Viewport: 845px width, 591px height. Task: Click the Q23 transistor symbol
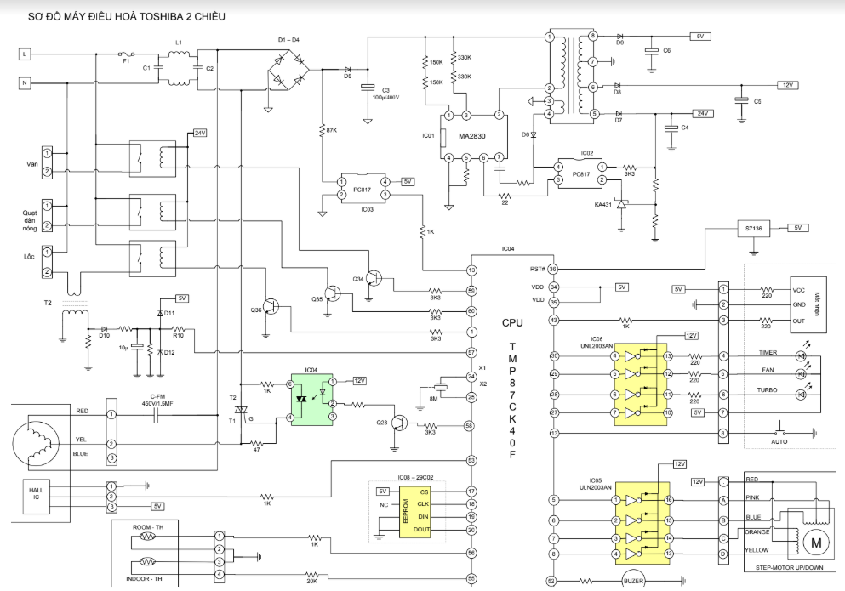[399, 423]
